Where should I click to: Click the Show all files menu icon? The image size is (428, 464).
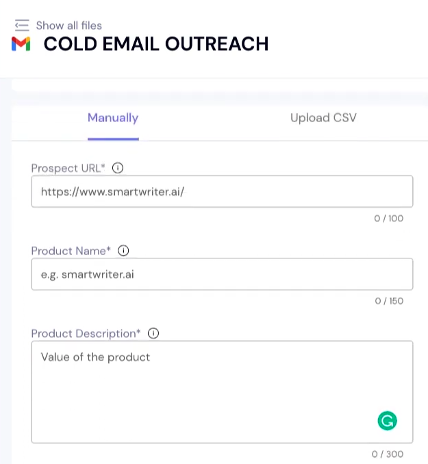click(22, 25)
